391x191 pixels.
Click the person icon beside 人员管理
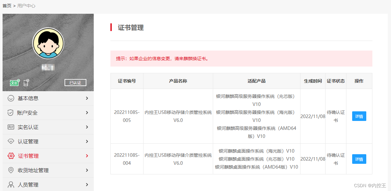point(11,185)
